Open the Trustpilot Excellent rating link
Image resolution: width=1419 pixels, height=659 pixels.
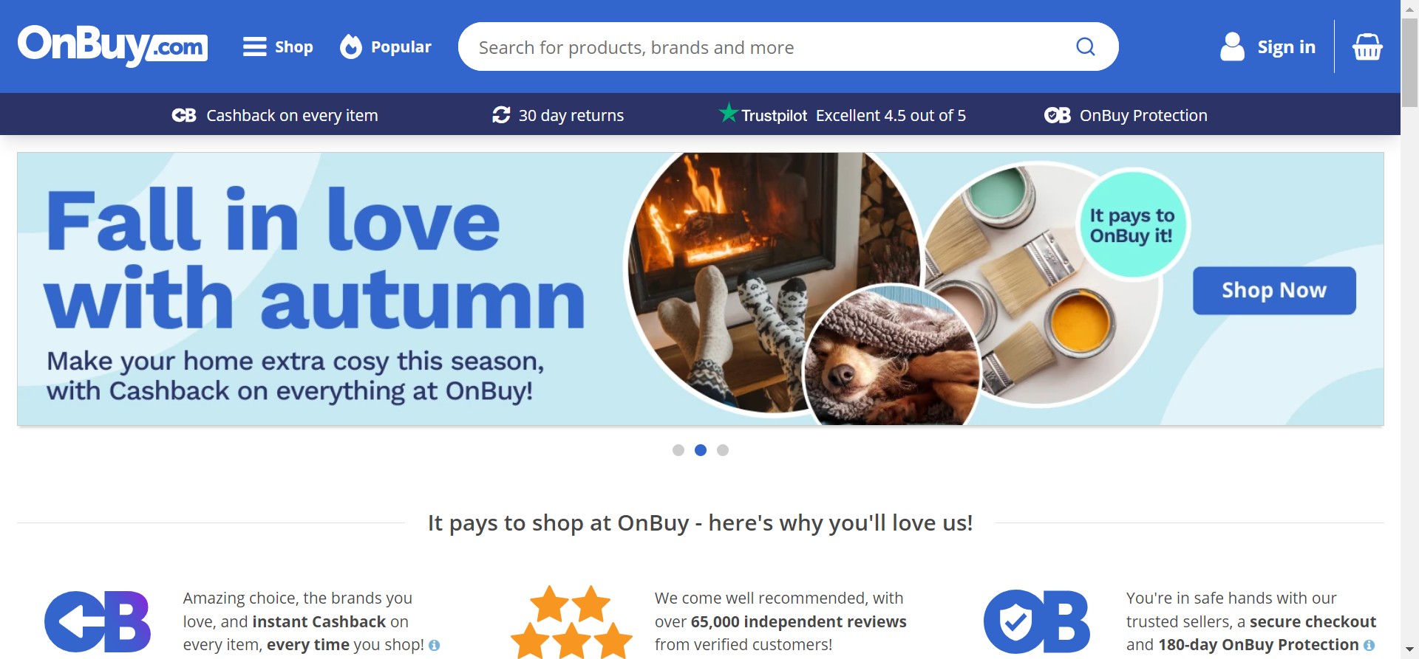(843, 114)
